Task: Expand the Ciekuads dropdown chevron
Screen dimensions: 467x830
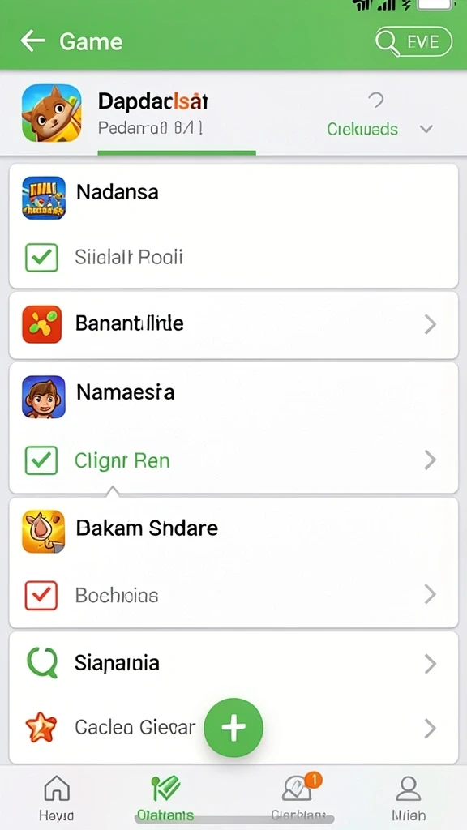Action: coord(426,129)
